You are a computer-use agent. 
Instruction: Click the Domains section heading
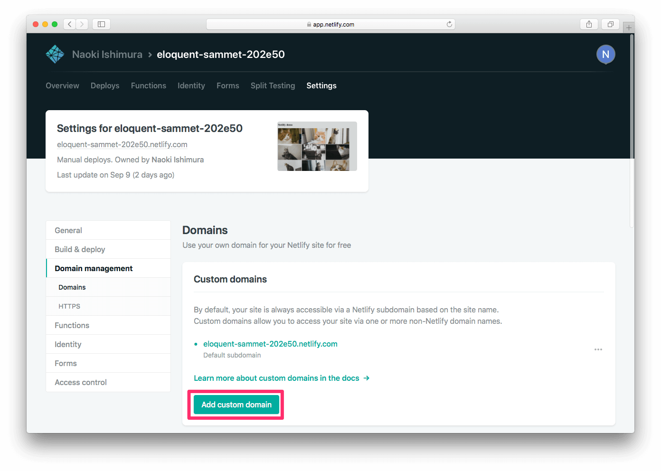(205, 230)
